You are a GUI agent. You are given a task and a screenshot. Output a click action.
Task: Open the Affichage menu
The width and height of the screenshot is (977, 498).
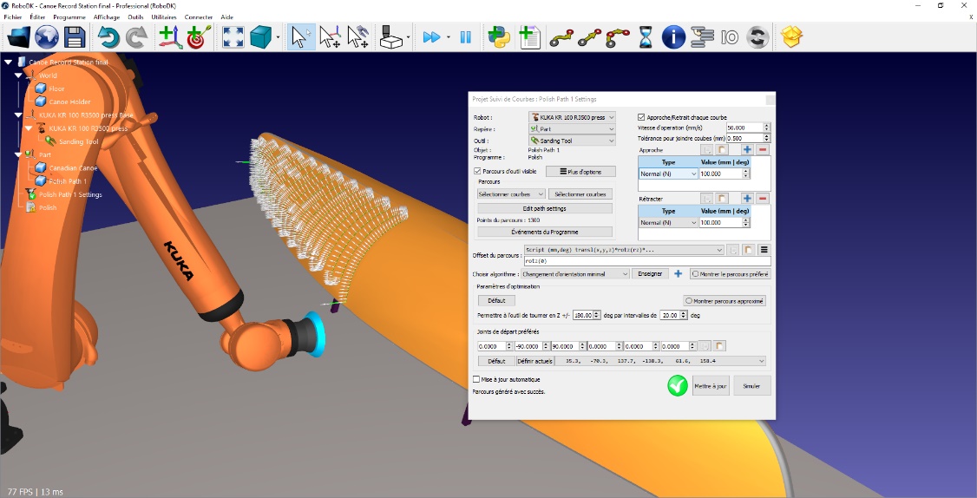pos(107,16)
